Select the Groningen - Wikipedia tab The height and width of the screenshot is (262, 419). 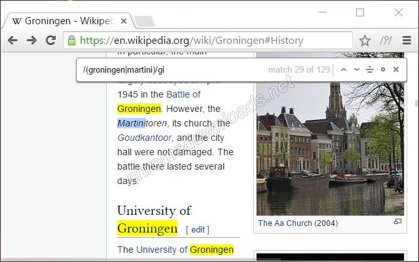67,21
